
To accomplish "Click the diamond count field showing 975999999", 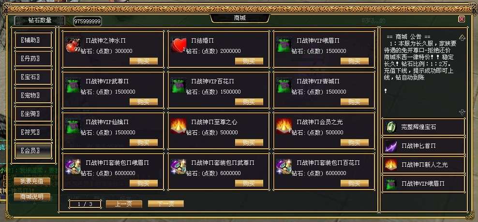I will tap(88, 21).
